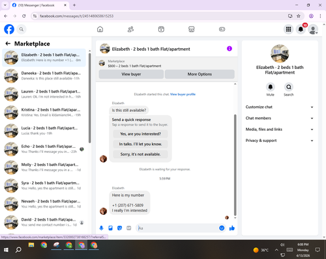Click the browser reload icon
Screen dimensions: 326x259
(x=24, y=16)
